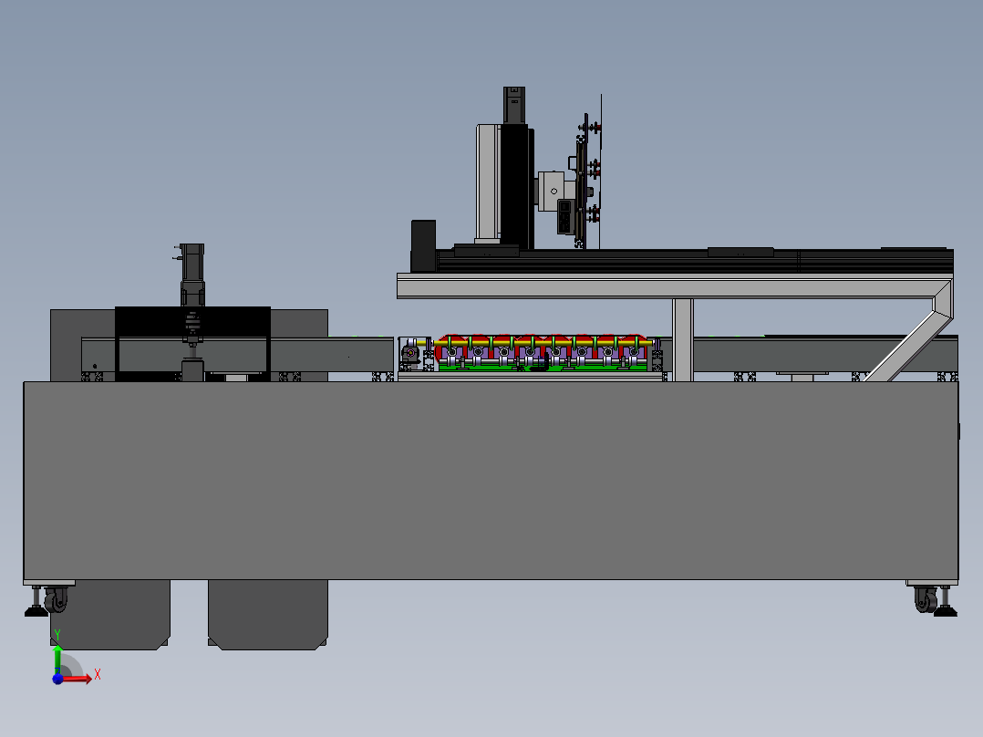Select the left leveling foot of the base

36,601
